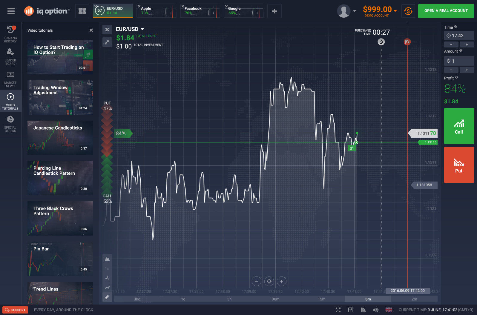This screenshot has height=315, width=477.
Task: Click the Amount field showing $ 1
Action: pyautogui.click(x=459, y=61)
